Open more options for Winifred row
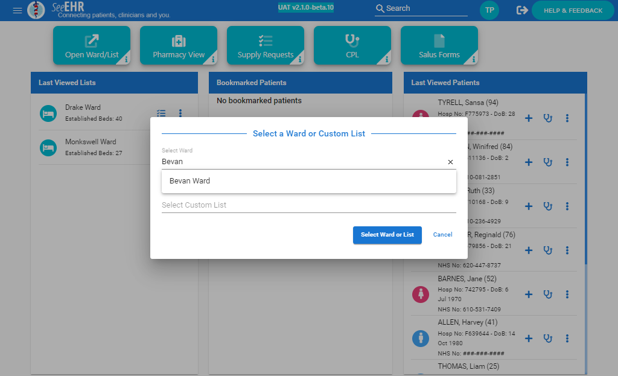The image size is (618, 376). (x=567, y=162)
